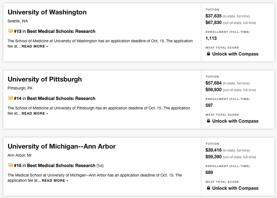Open University of Michigan--Ann Arbor title link
277x198 pixels.
click(x=62, y=146)
